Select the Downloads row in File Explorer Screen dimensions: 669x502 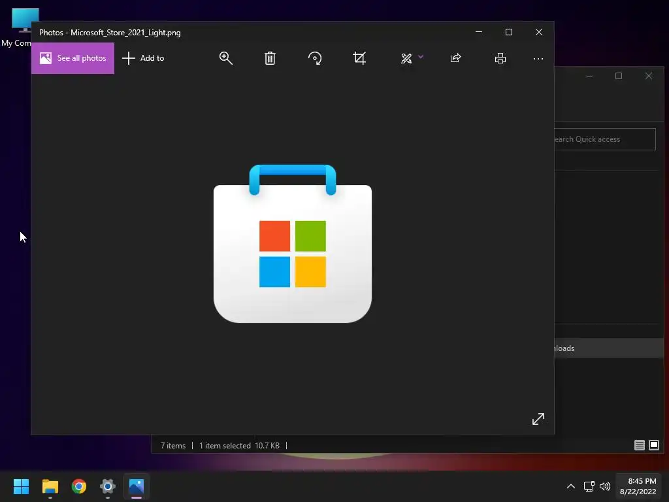(x=610, y=348)
